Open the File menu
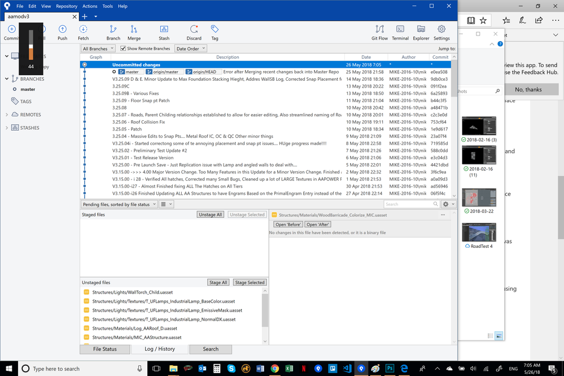The height and width of the screenshot is (376, 564). [20, 6]
